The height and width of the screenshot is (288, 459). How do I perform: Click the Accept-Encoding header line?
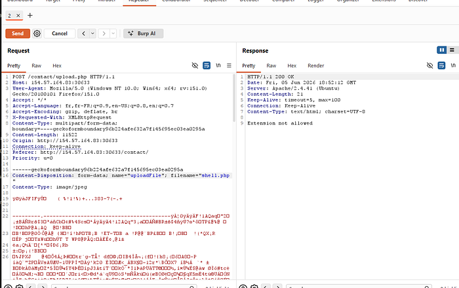coord(65,111)
